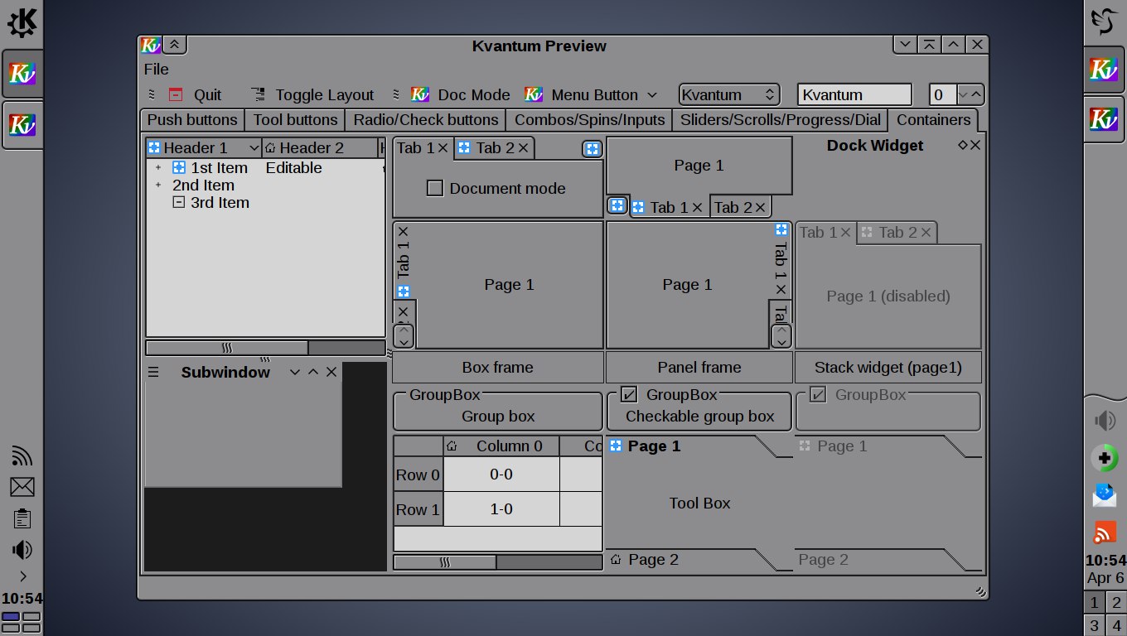Click the volume speaker icon in left panel
The image size is (1127, 636).
22,549
